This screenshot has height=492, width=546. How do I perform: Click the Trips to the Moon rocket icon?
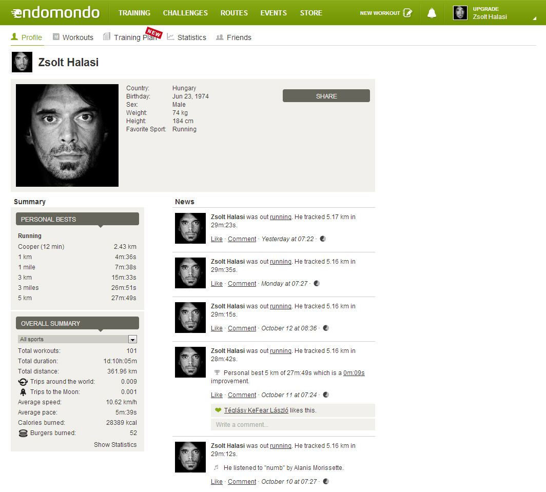(23, 392)
